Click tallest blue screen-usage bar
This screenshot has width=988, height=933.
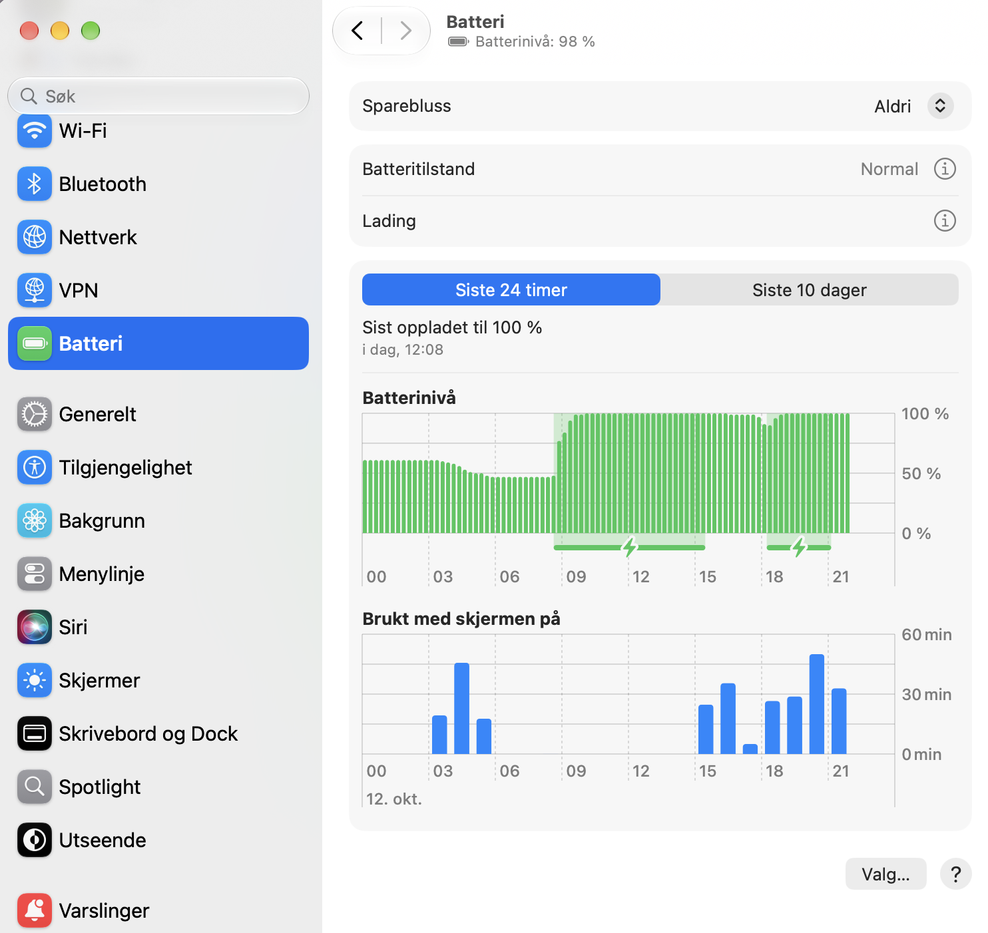[x=817, y=704]
